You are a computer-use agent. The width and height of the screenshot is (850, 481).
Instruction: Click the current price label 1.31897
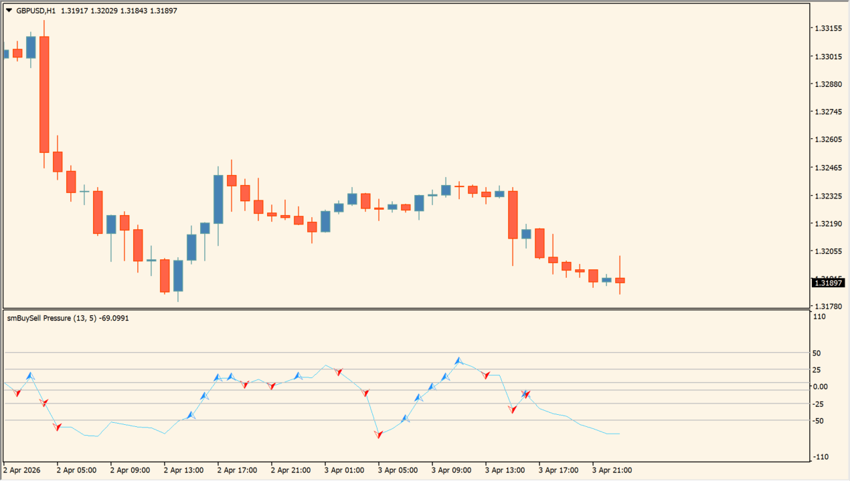click(x=828, y=283)
